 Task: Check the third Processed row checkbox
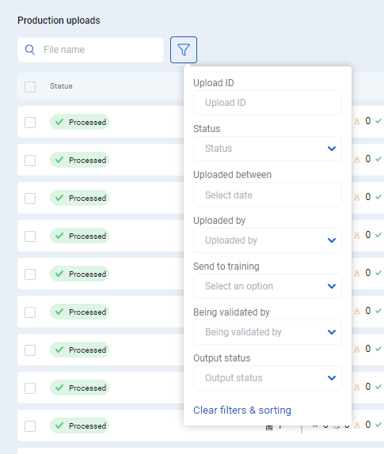[30, 199]
